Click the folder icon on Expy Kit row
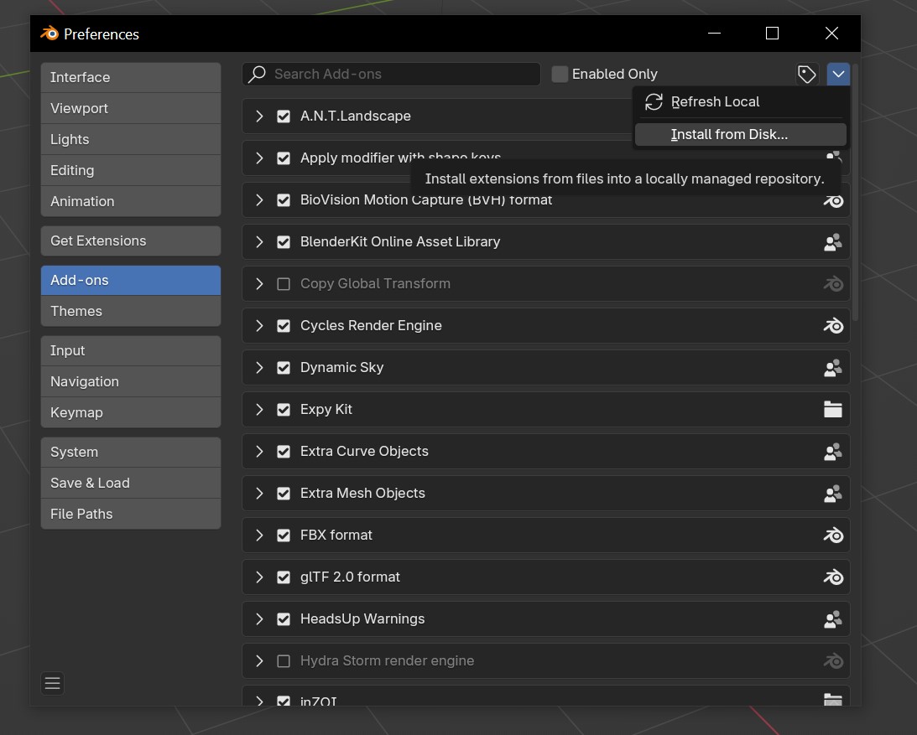 [x=833, y=410]
